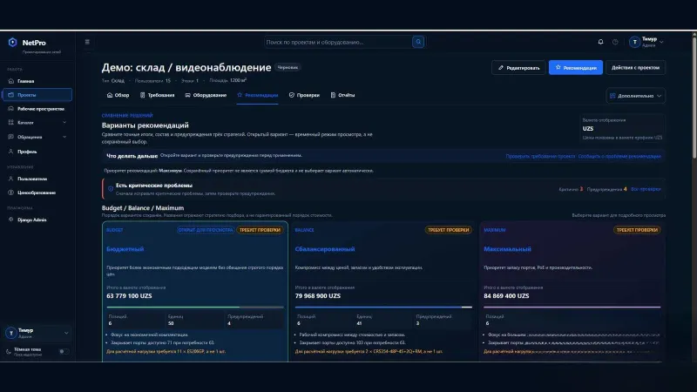Open the Действия с проектом menu
Image resolution: width=697 pixels, height=392 pixels.
click(636, 68)
